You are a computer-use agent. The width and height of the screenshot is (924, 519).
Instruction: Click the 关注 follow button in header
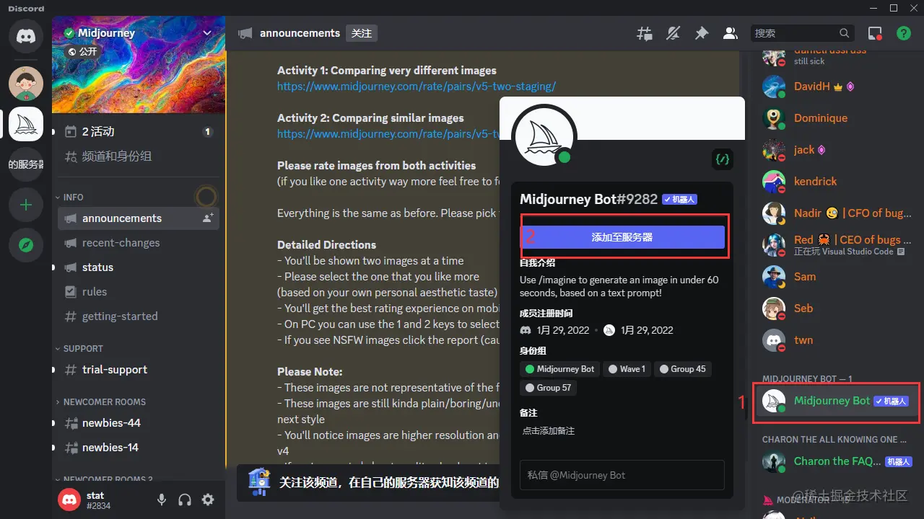[361, 33]
